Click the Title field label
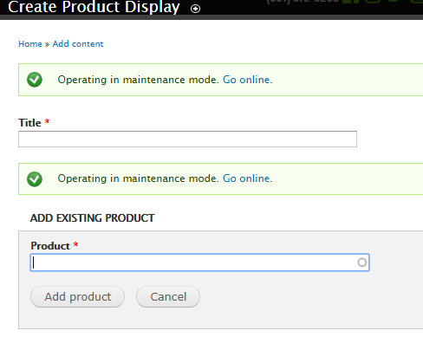The image size is (423, 337). coord(29,123)
